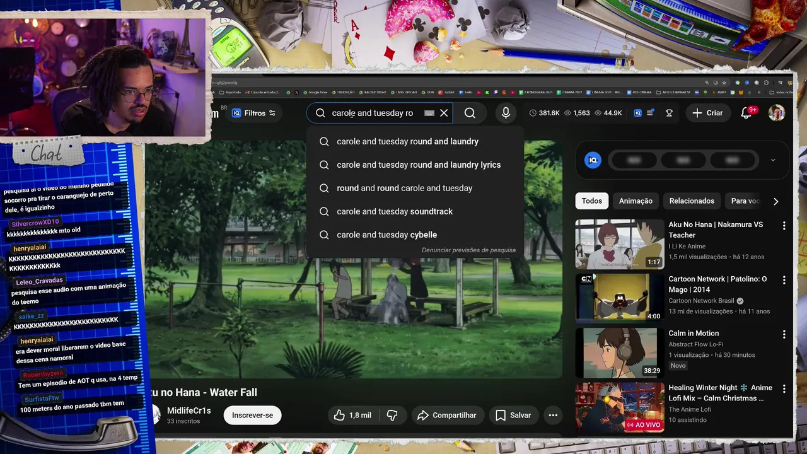Choose suggestion 'carole and tuesday soundtrack'
Screen dimensions: 807x454
[x=415, y=211]
